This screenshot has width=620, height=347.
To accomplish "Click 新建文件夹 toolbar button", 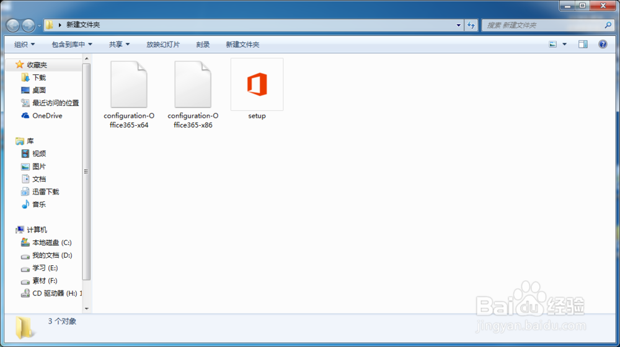I will point(242,44).
